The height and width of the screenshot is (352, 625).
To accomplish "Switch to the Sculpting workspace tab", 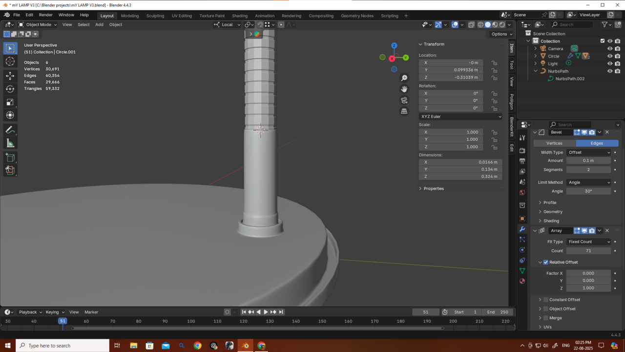I will (x=155, y=16).
